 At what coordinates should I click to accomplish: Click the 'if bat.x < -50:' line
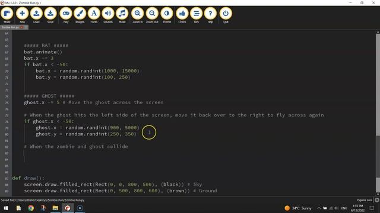click(46, 64)
